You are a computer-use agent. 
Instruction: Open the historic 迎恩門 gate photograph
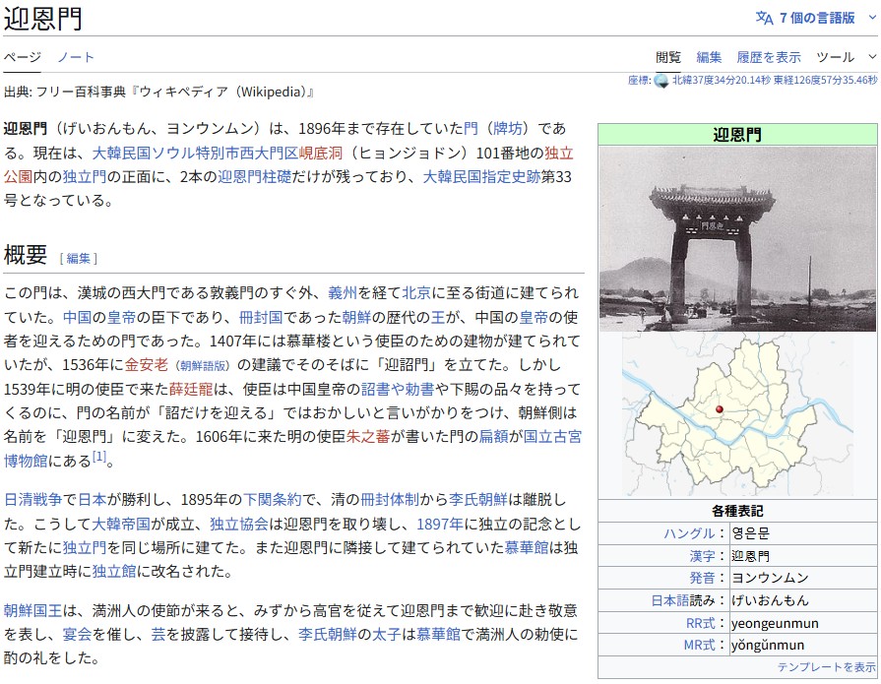(736, 239)
